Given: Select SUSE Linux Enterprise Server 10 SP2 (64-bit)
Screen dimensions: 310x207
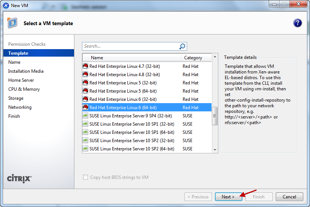Looking at the screenshot, I should pos(147,148).
